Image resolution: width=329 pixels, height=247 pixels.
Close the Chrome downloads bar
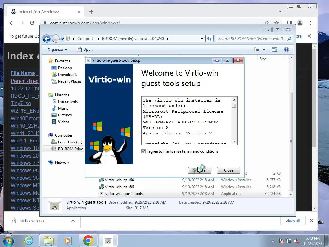311,220
